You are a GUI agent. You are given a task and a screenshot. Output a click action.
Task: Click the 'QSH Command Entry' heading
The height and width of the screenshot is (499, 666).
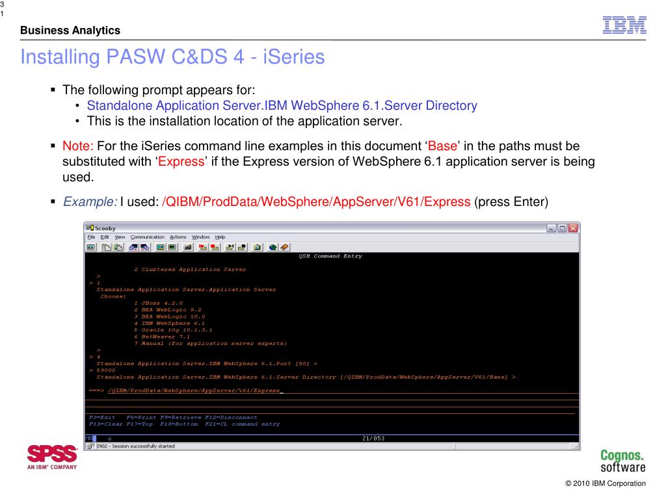click(x=330, y=256)
